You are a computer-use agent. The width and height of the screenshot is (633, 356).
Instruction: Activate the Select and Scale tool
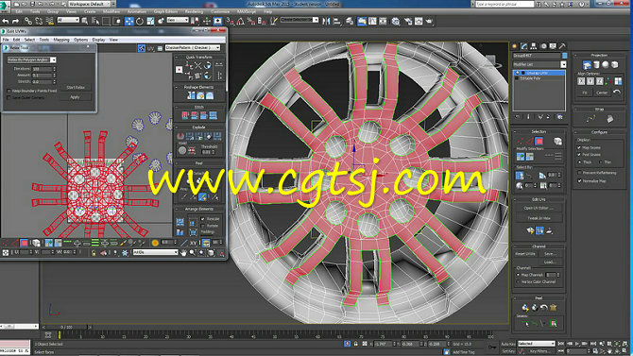[150, 21]
